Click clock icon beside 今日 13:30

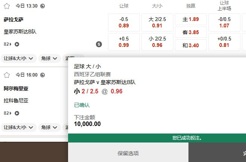click(42, 6)
